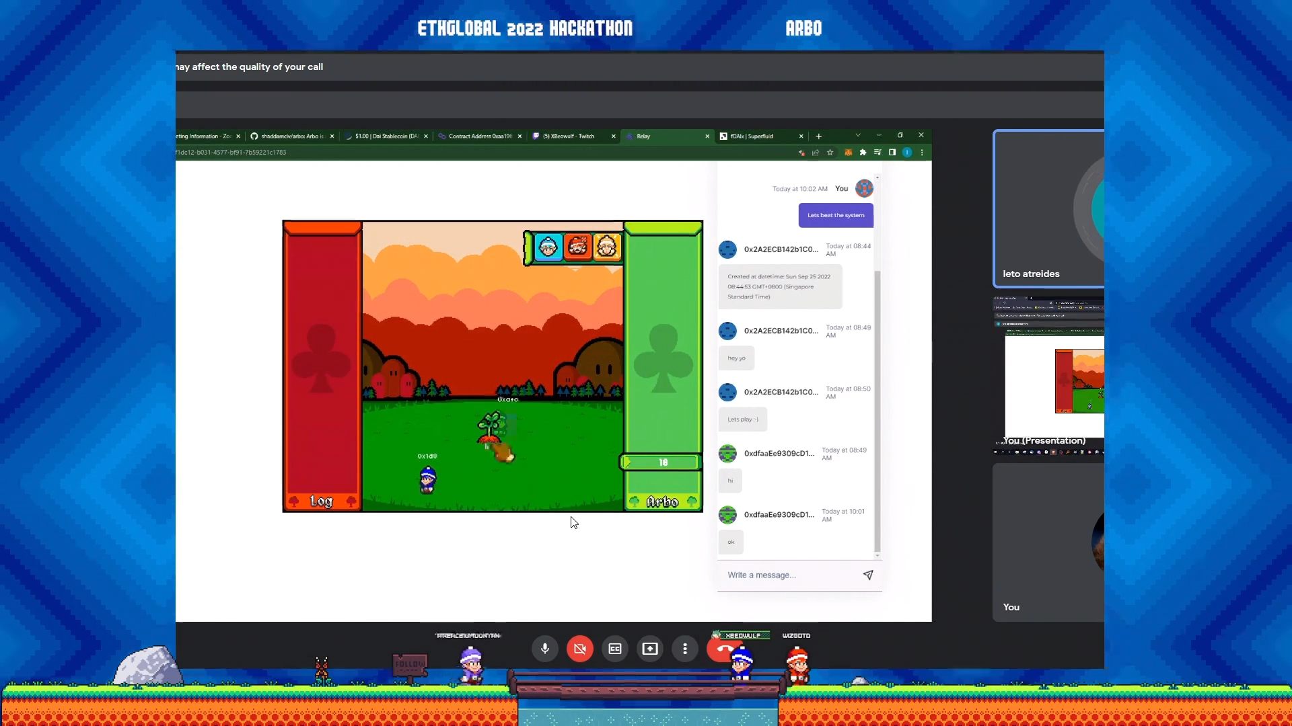The height and width of the screenshot is (726, 1292).
Task: Click the blue-hat character portrait in game
Action: pos(548,247)
